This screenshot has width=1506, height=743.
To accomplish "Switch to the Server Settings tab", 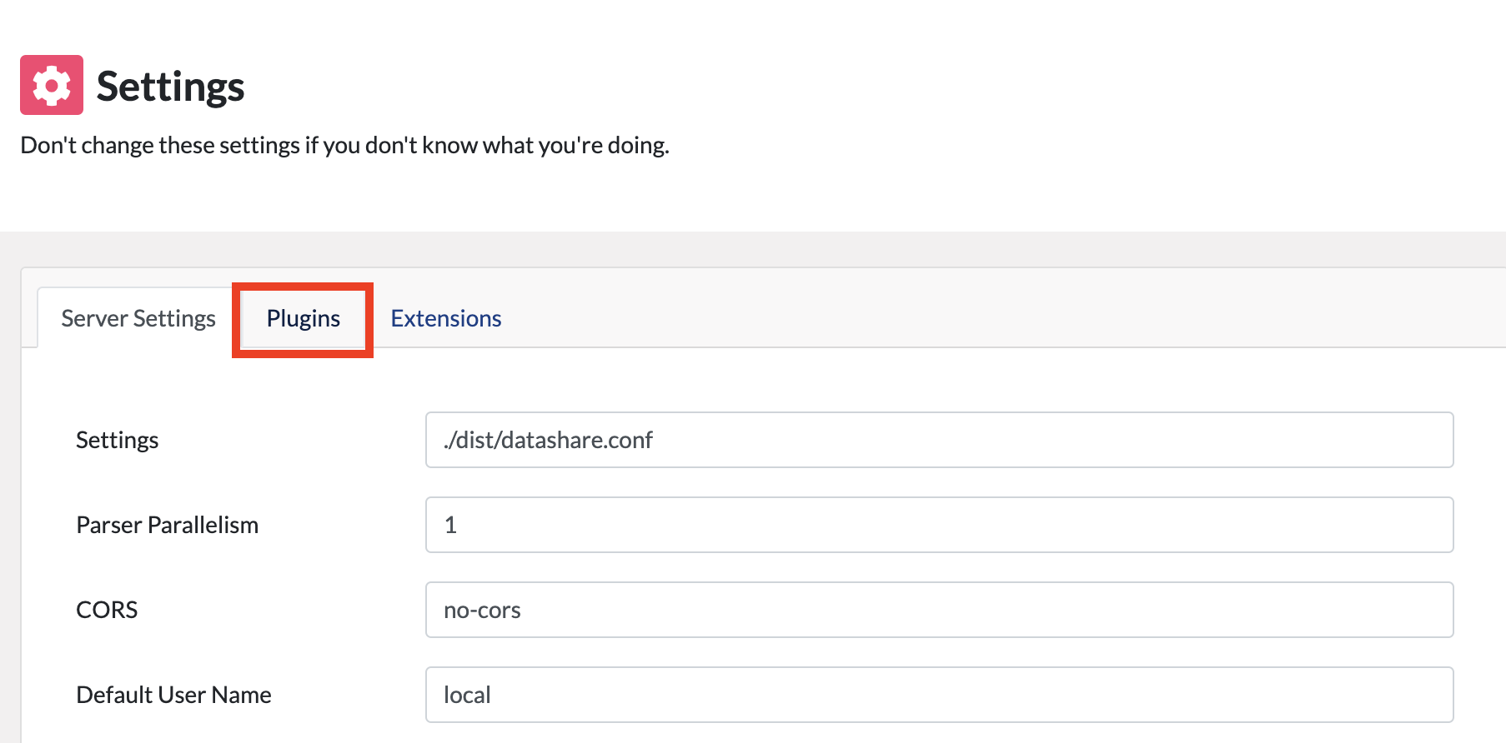I will (138, 318).
